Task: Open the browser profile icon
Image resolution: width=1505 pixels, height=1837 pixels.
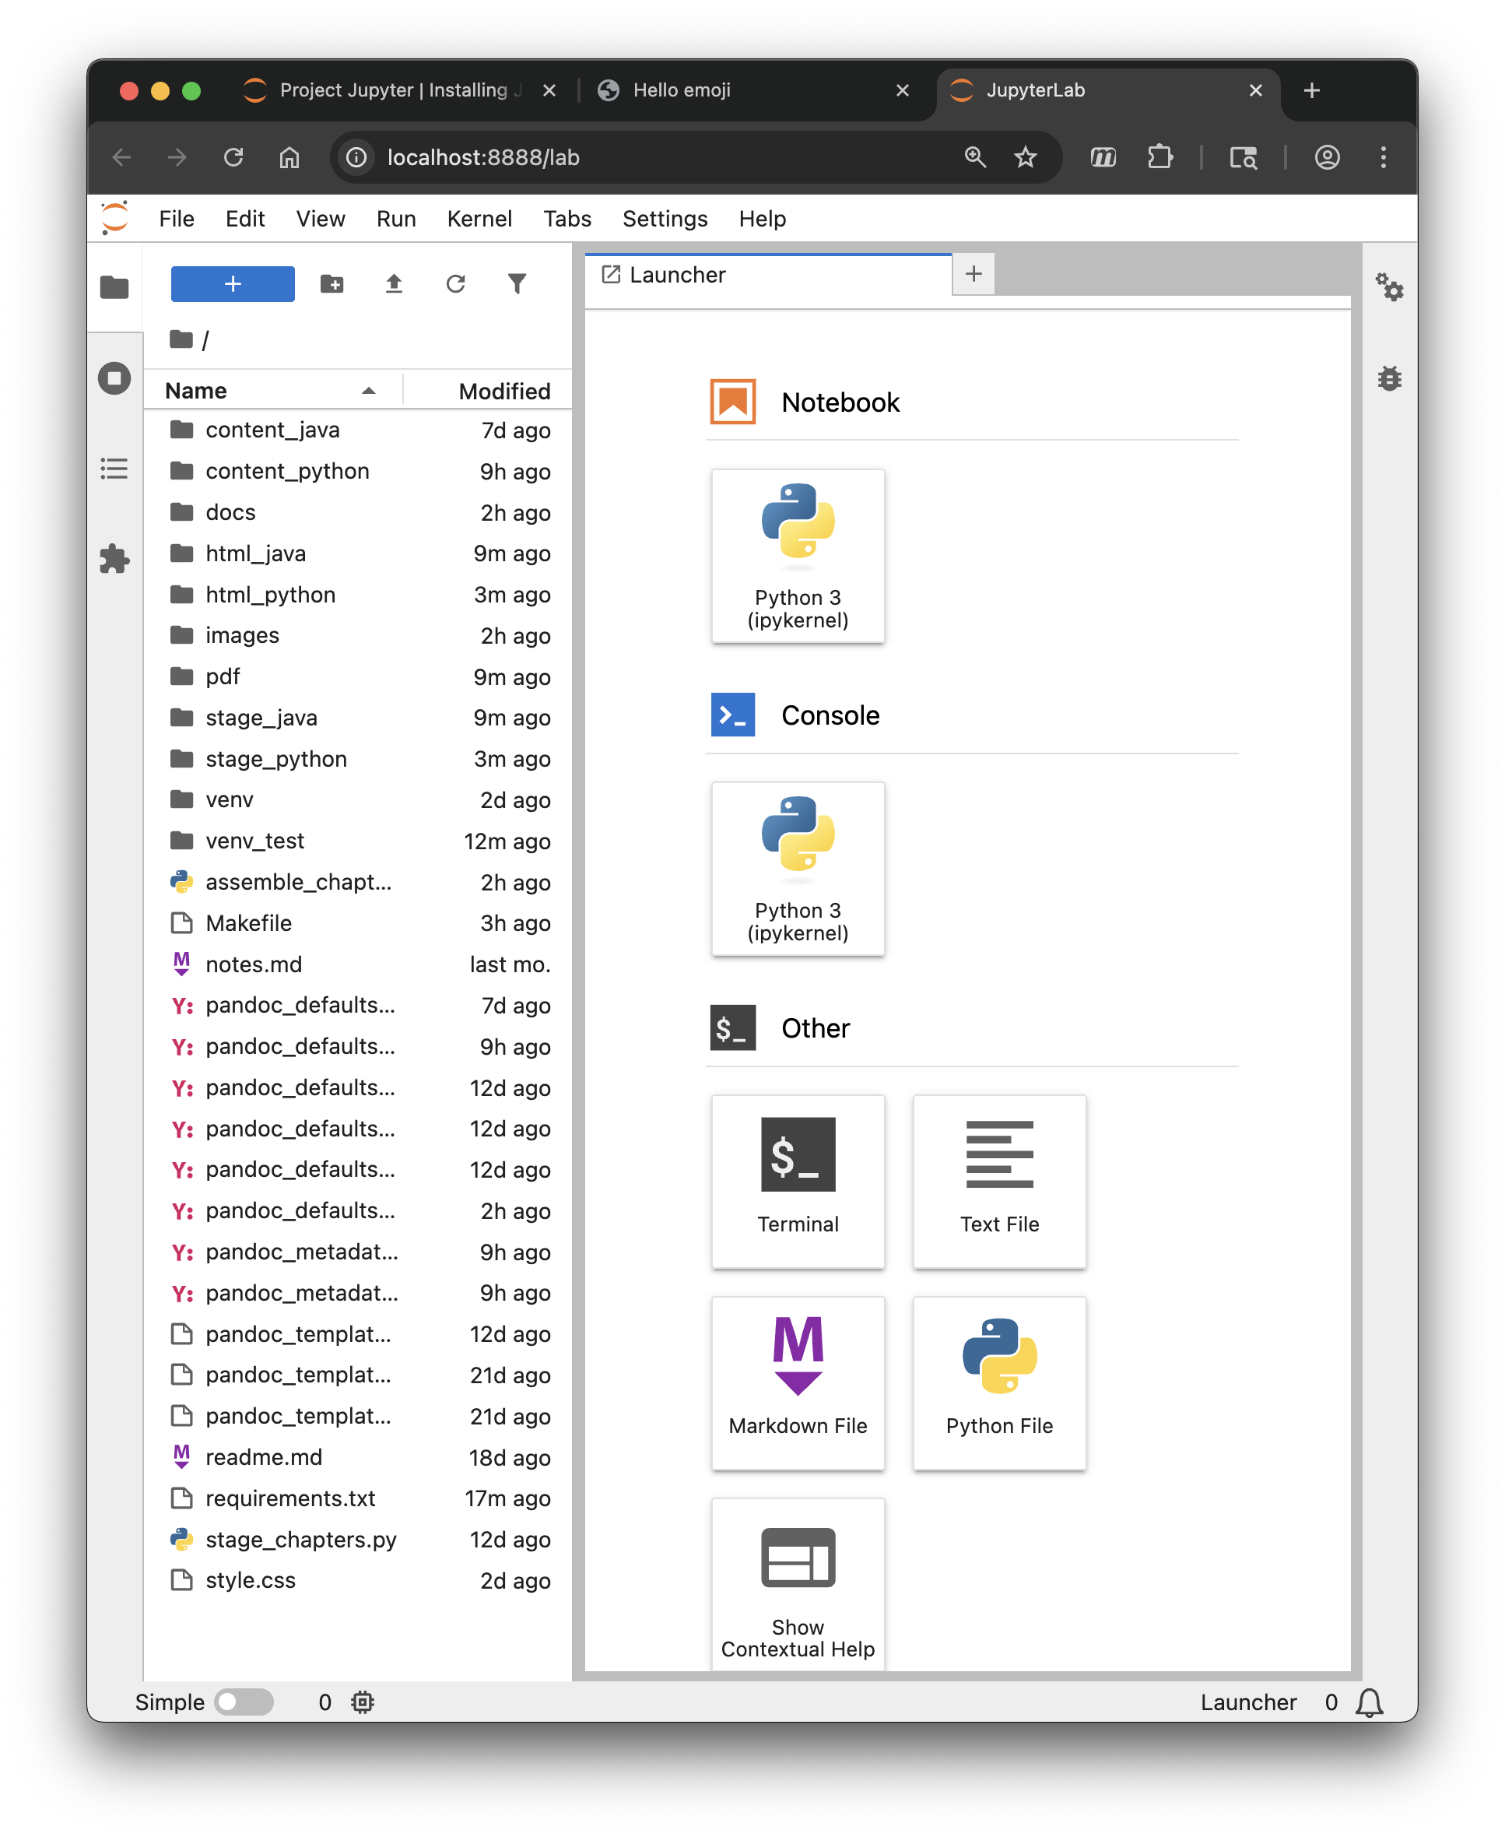Action: (x=1327, y=157)
